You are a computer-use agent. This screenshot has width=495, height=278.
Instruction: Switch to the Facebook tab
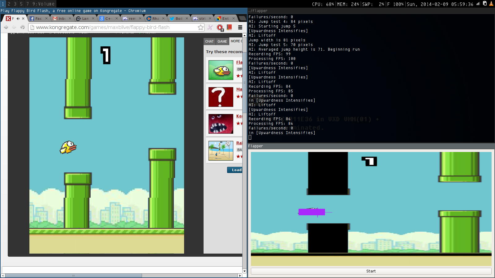(x=38, y=19)
